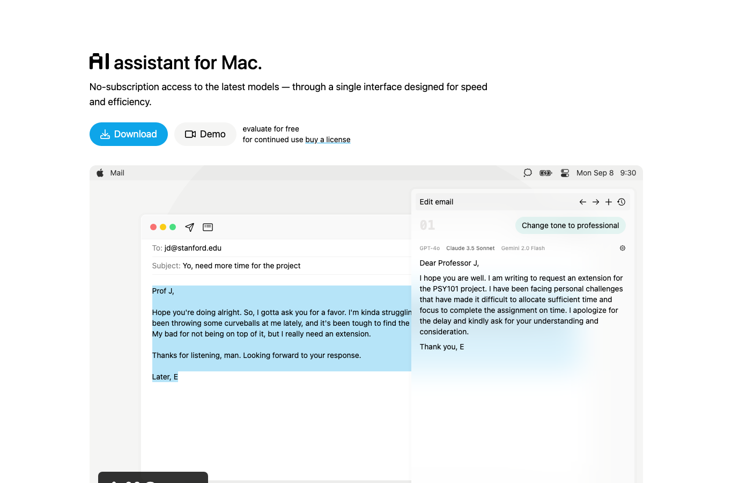Send the email with paper plane icon

(189, 227)
